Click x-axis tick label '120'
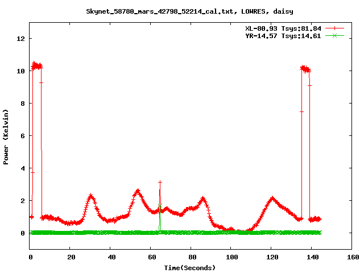This screenshot has width=364, height=273. coord(272,257)
